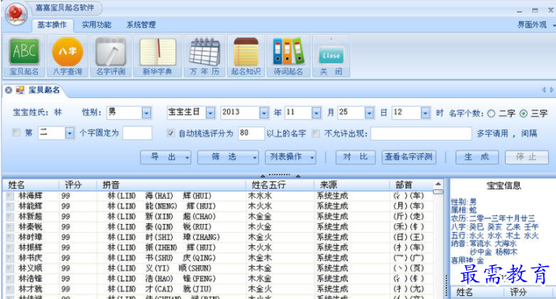Switch to the 系统管理 ribbon tab

[x=140, y=24]
